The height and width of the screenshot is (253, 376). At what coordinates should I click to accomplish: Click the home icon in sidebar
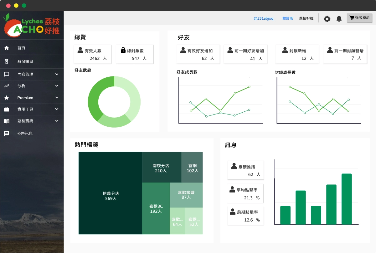(7, 48)
